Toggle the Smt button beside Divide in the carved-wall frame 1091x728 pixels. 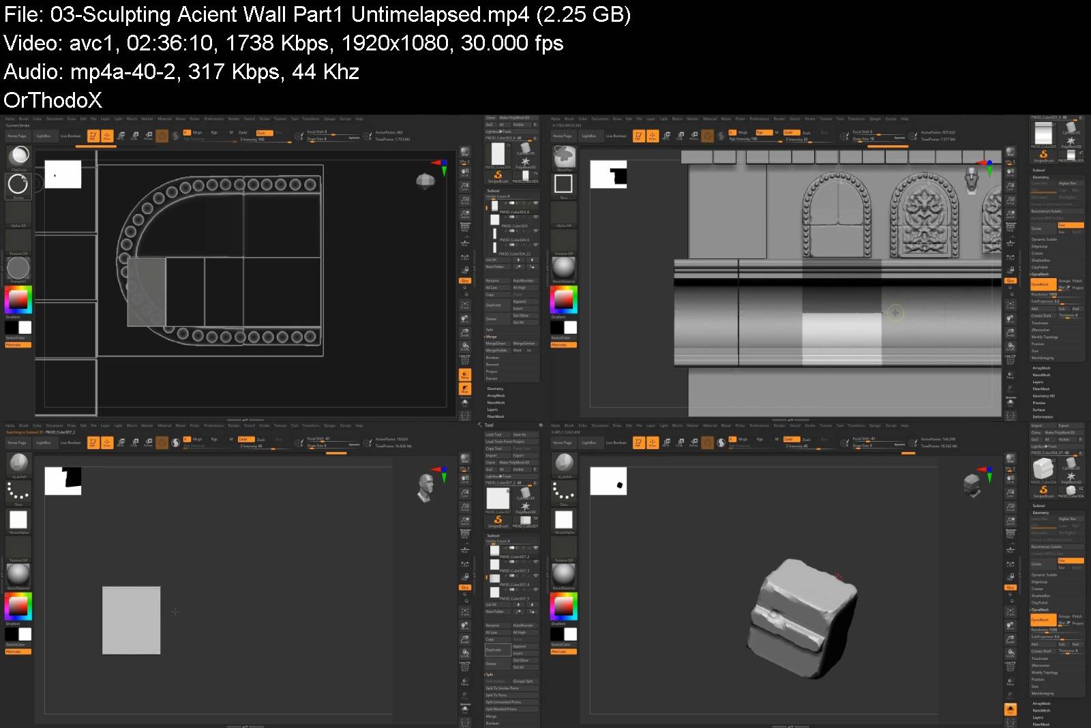tap(1071, 226)
